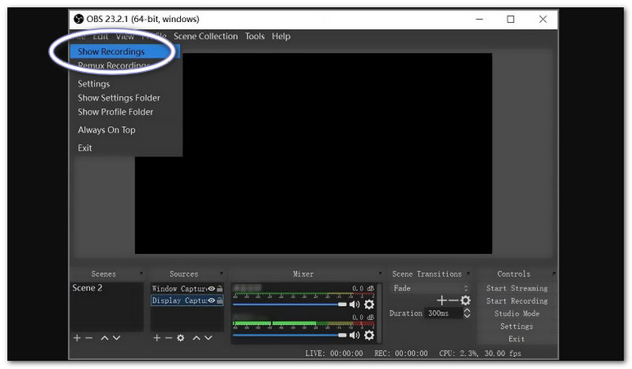Move the scene up with the Scenes up arrow
This screenshot has width=632, height=369.
(104, 338)
